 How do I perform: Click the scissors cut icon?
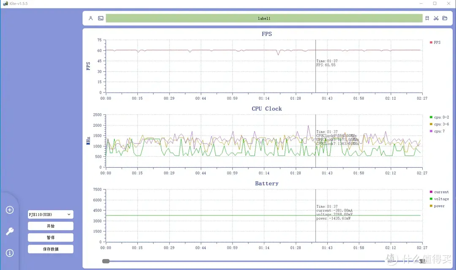[436, 19]
